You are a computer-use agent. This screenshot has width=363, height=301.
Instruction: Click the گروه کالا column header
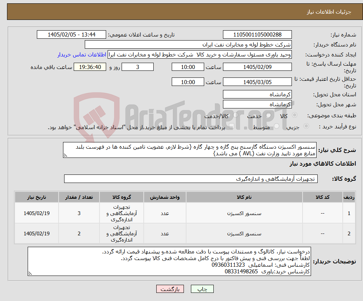(x=122, y=197)
